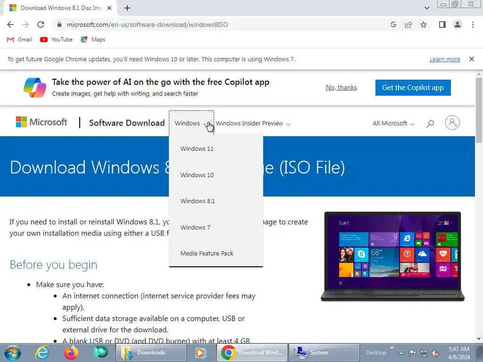The image size is (483, 362).
Task: Expand Windows Insider Preview dropdown
Action: pos(253,123)
